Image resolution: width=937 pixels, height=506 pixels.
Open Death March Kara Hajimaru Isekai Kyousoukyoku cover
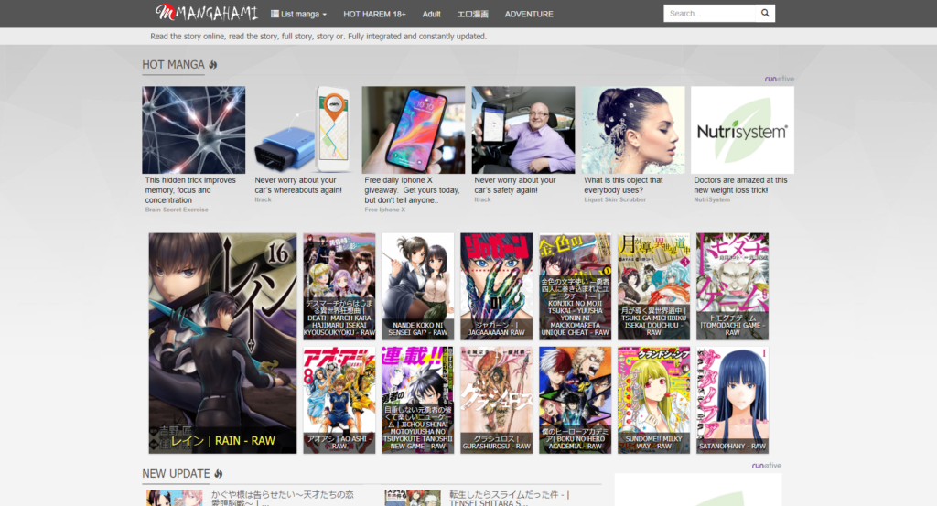[x=339, y=286]
